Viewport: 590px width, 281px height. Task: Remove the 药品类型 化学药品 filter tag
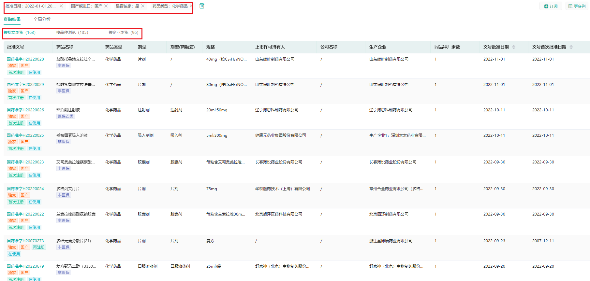pyautogui.click(x=191, y=6)
